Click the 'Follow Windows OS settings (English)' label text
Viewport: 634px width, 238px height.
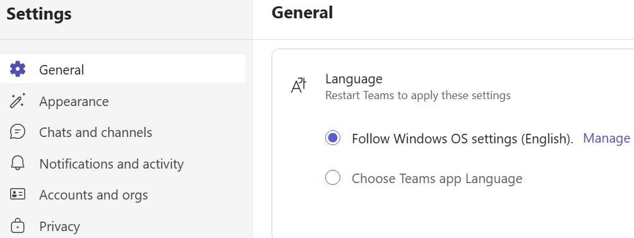click(463, 139)
